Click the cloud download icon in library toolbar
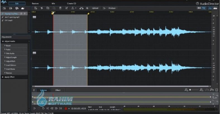 [23, 8]
